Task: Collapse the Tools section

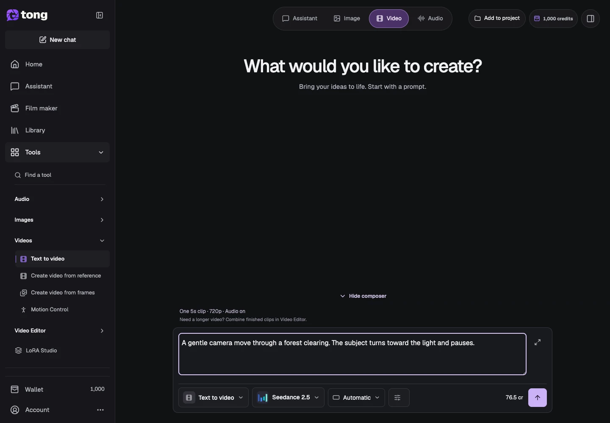Action: click(58, 152)
